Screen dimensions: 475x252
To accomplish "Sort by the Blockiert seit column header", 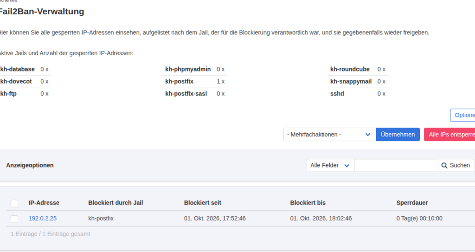I will [x=203, y=202].
